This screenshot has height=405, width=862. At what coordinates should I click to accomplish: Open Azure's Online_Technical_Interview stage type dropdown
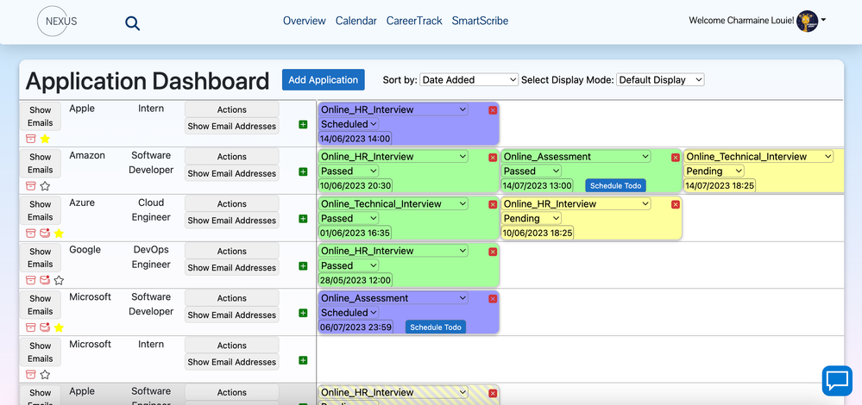click(x=393, y=203)
